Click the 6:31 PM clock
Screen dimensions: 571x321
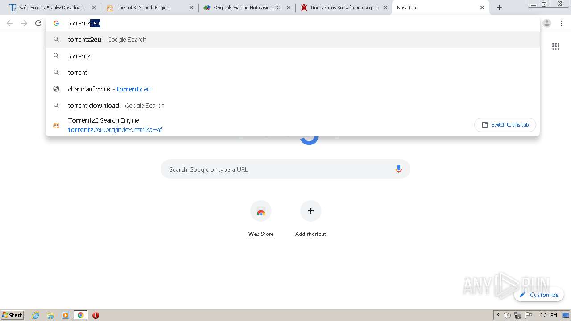[x=548, y=315]
